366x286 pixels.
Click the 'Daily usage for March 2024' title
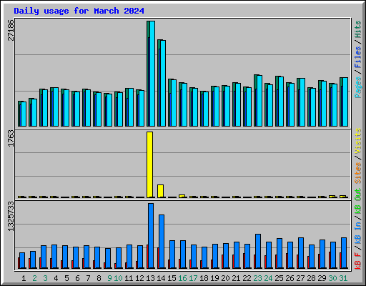[x=79, y=11]
